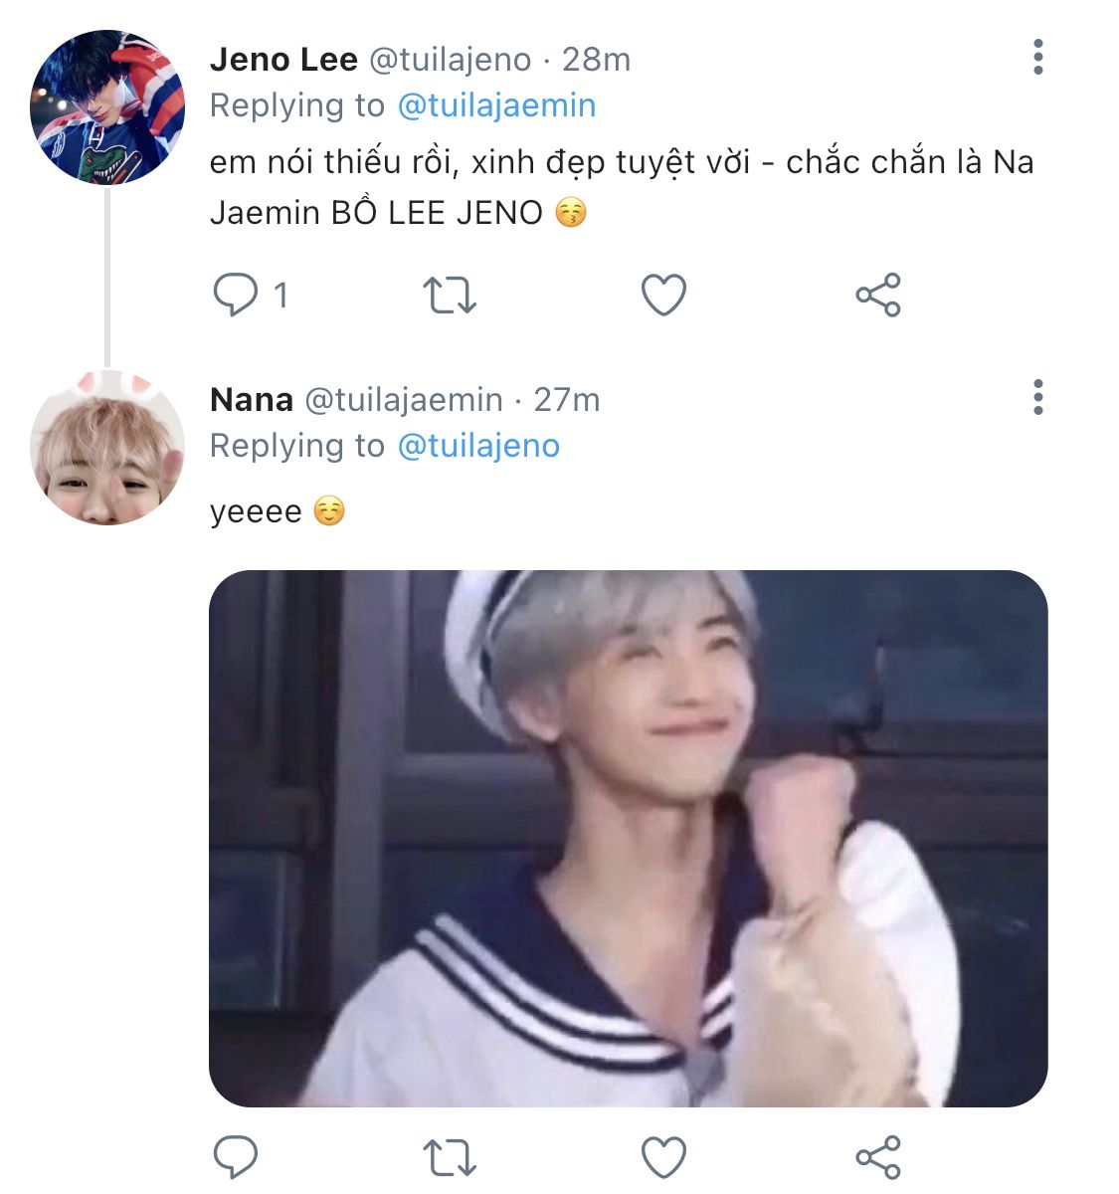
Task: Share Jeno Lee's tweet
Action: (878, 296)
